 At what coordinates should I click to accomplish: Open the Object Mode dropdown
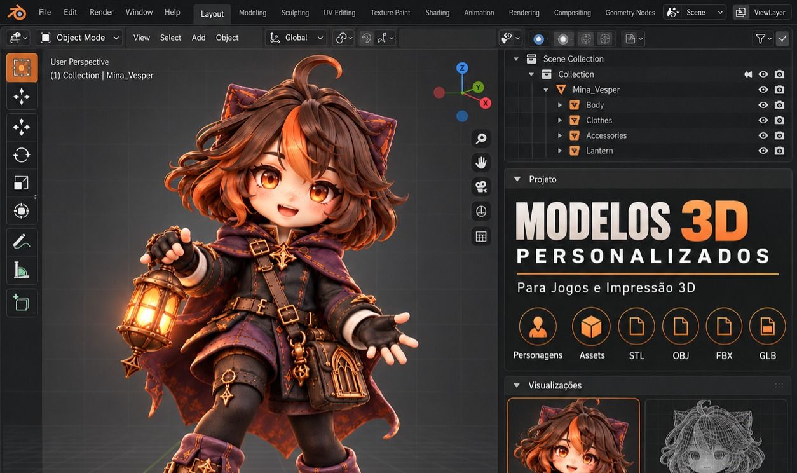point(79,38)
